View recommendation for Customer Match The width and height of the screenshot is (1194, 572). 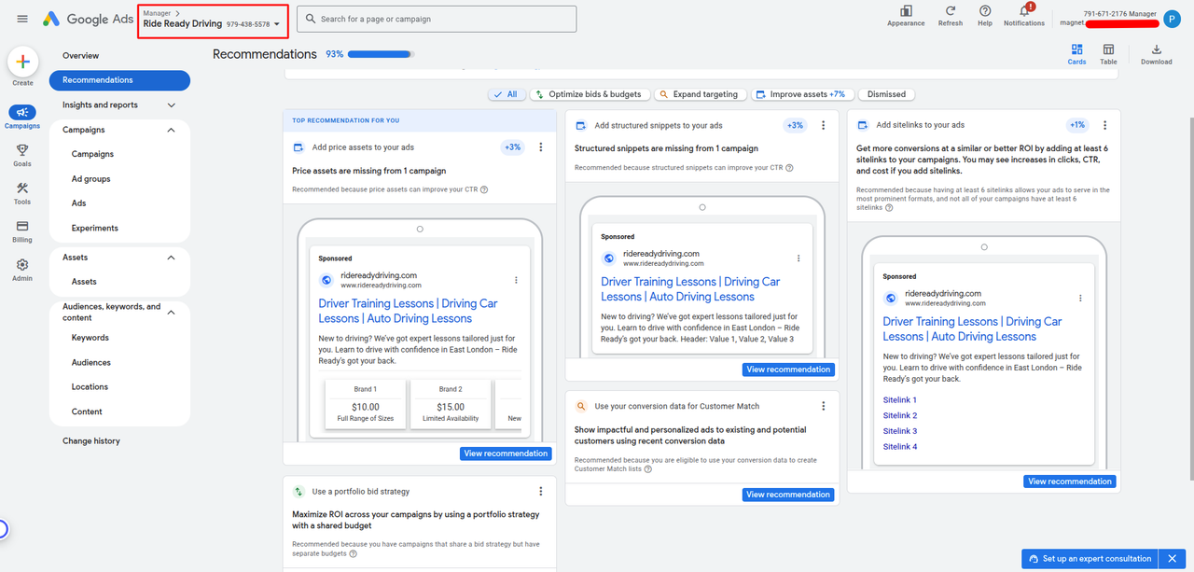[788, 495]
